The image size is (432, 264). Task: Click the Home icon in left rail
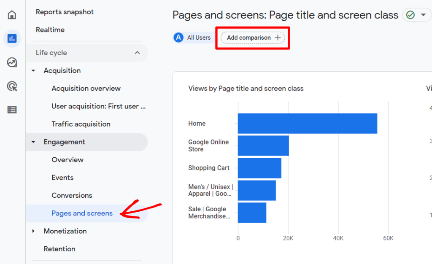tap(11, 14)
